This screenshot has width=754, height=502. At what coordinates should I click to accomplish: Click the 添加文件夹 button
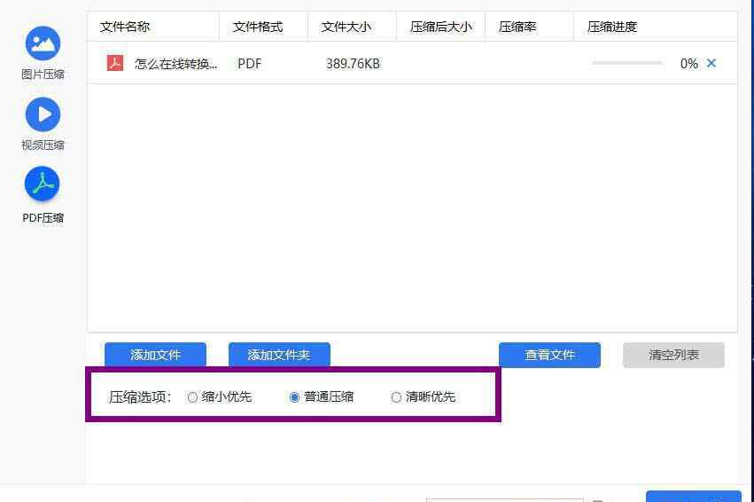[279, 355]
